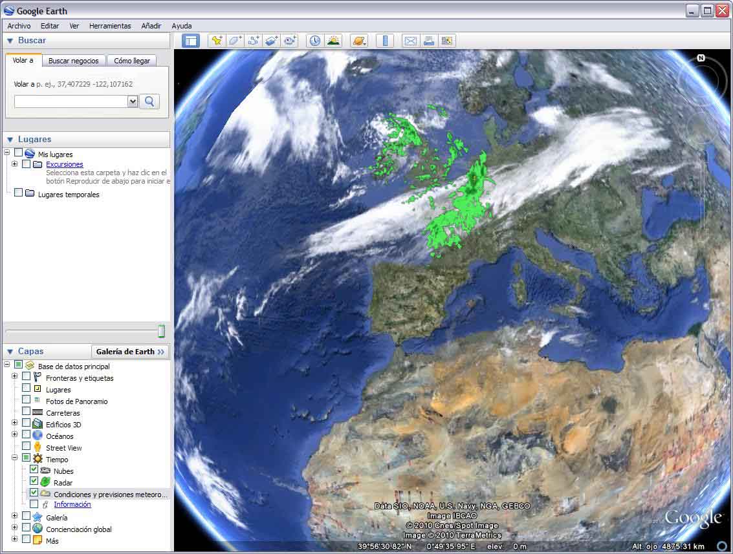This screenshot has height=554, width=733.
Task: Open the Herramientas menu
Action: (x=110, y=26)
